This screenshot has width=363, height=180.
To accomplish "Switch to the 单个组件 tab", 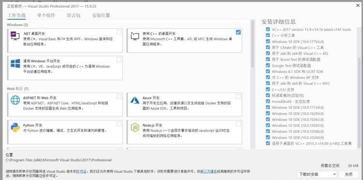I will tap(46, 15).
